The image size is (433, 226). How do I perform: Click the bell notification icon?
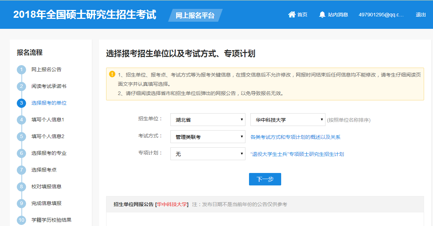pyautogui.click(x=322, y=15)
